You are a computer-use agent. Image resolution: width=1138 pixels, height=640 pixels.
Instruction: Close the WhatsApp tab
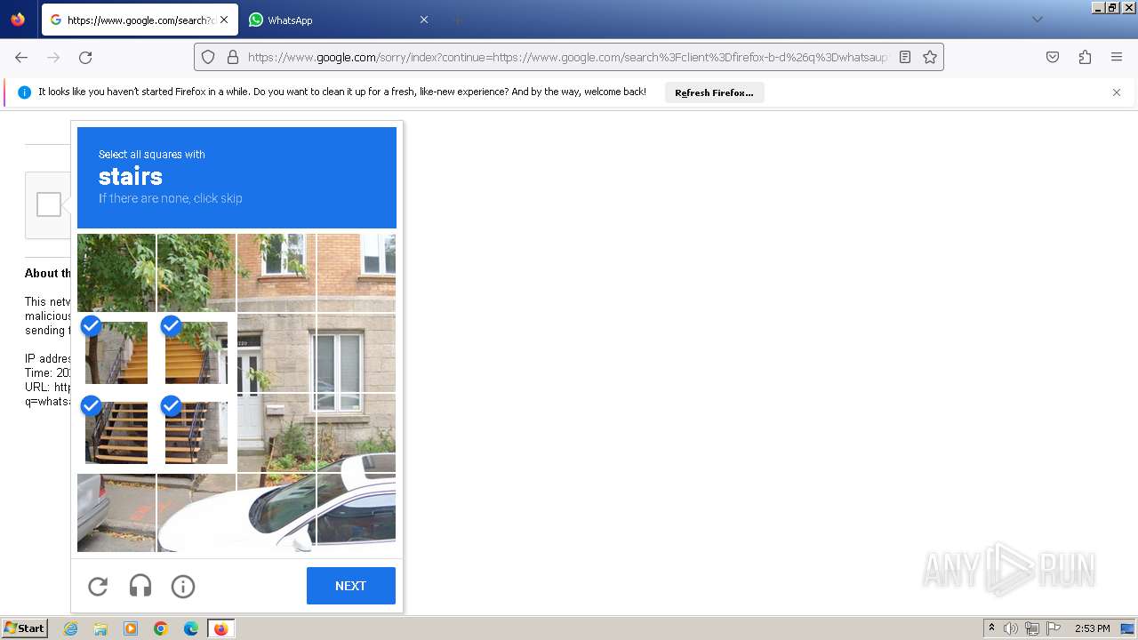pos(424,20)
